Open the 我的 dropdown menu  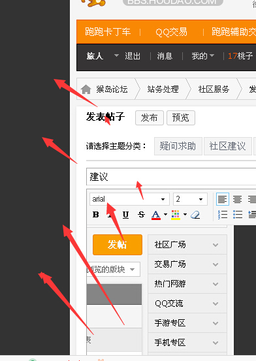(x=202, y=56)
